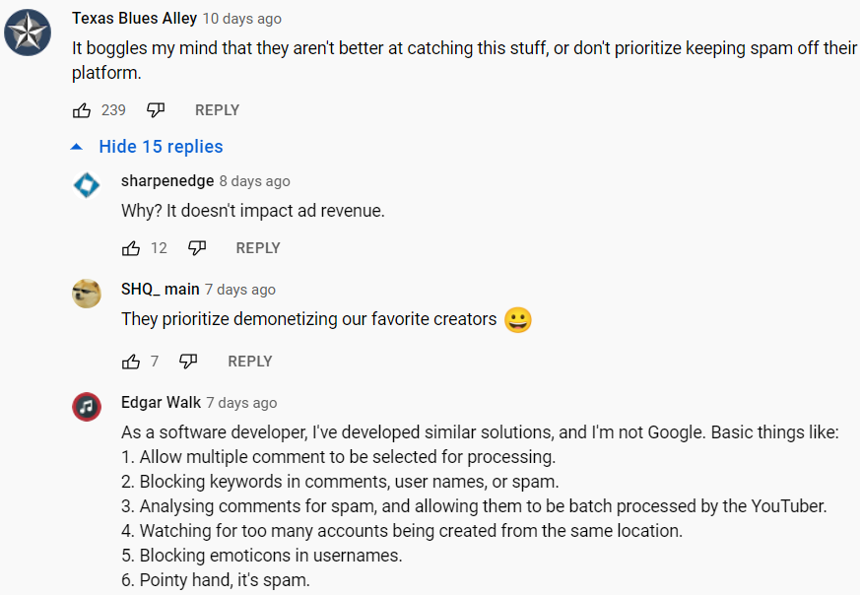Open Texas Blues Alley's star avatar
Screen dimensions: 860x595
[28, 33]
